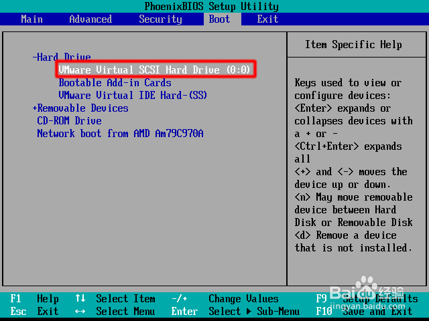The width and height of the screenshot is (429, 321).
Task: Switch to the Security tab
Action: coord(160,19)
